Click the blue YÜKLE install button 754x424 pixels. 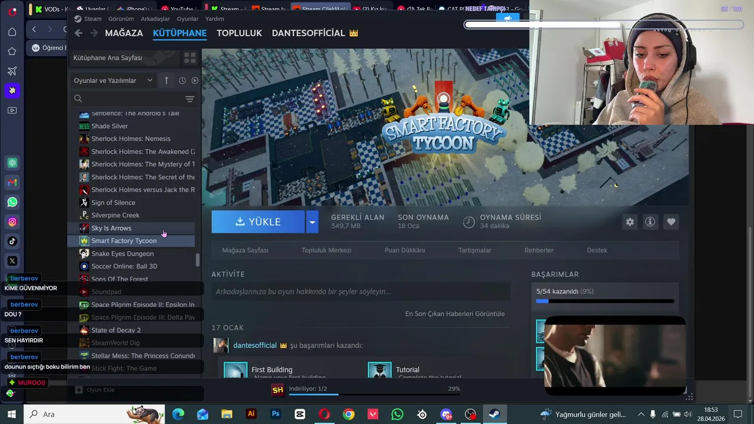258,222
